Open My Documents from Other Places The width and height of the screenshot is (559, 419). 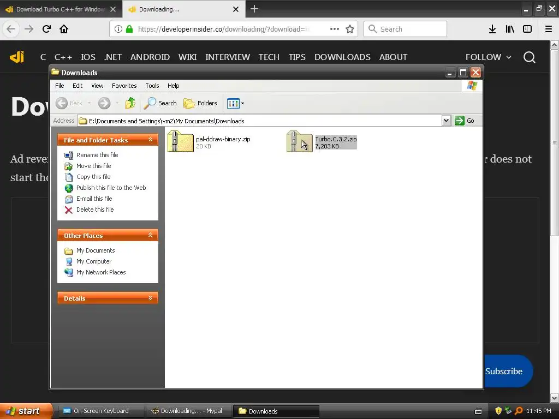pyautogui.click(x=90, y=250)
